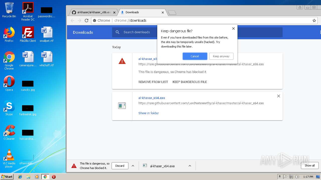Image resolution: width=321 pixels, height=180 pixels.
Task: Click KEEP DANGEROUS FILE
Action: [190, 82]
